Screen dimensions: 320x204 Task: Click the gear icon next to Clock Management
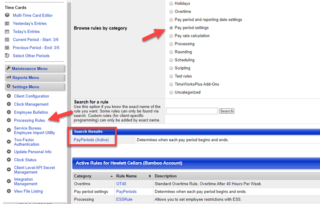(x=9, y=104)
